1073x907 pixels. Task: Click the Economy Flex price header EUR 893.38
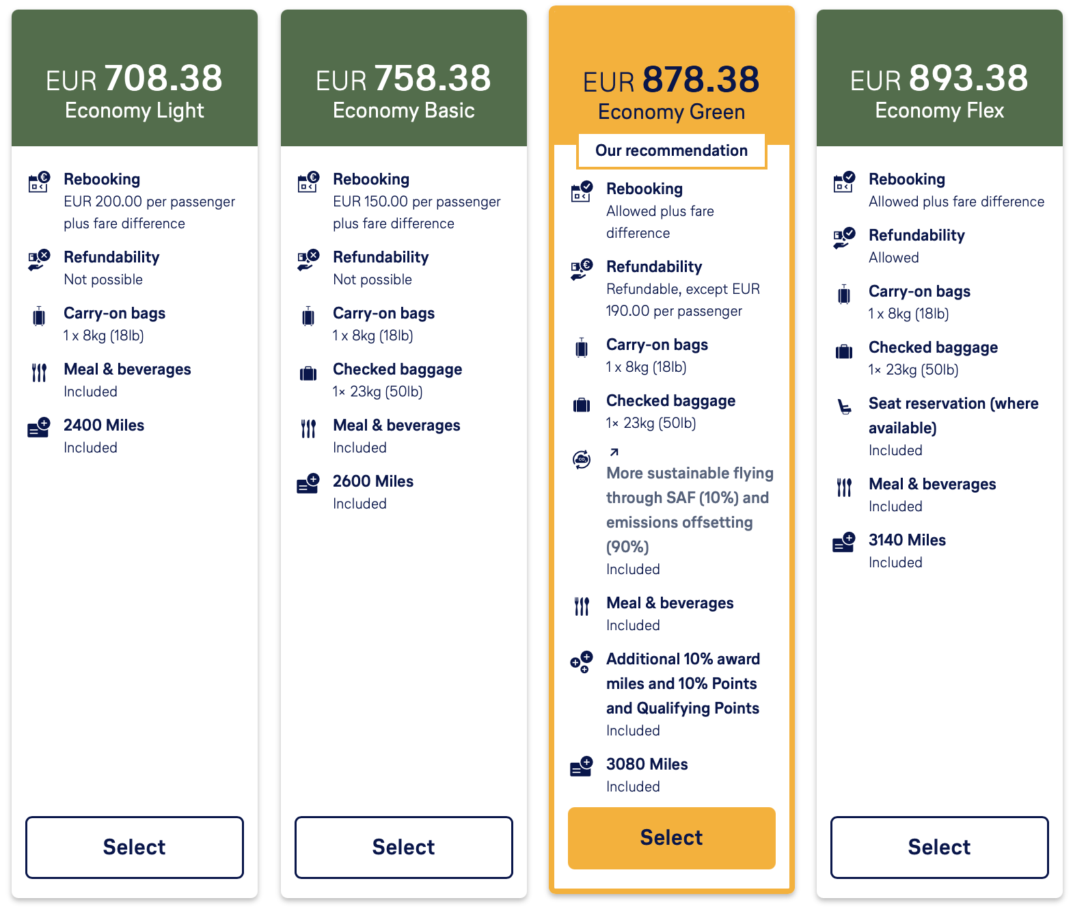pos(940,78)
